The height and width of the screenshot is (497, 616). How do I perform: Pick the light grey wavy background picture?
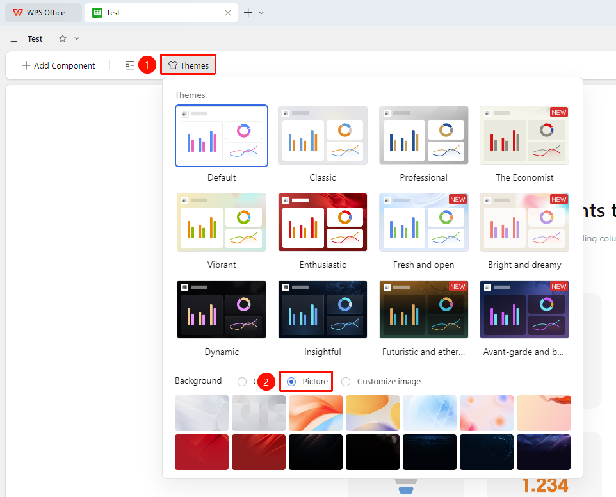202,413
